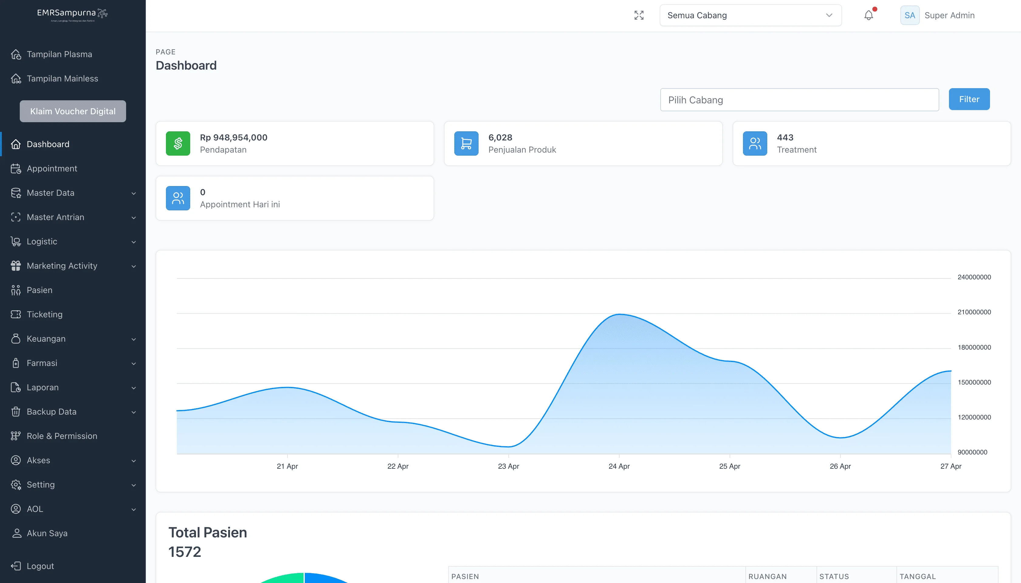The width and height of the screenshot is (1021, 583).
Task: Click the green Pendapatan dollar icon
Action: coord(178,143)
